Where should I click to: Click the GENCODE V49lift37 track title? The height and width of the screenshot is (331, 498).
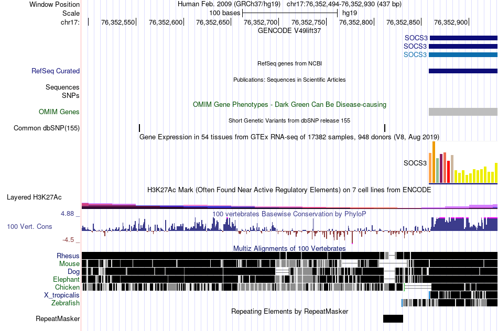(x=289, y=31)
